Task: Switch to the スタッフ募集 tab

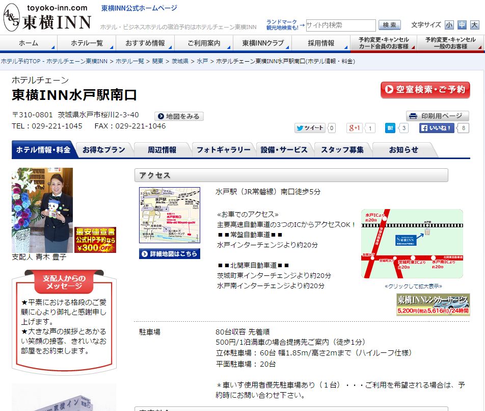Action: 342,150
